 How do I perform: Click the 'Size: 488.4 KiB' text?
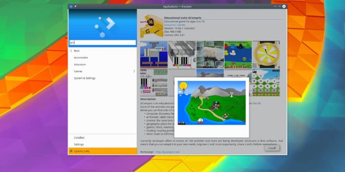point(172,31)
